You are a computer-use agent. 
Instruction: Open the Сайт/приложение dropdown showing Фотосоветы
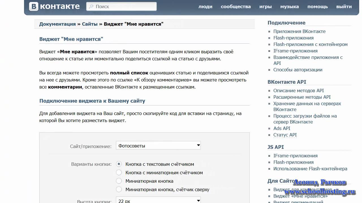(158, 145)
